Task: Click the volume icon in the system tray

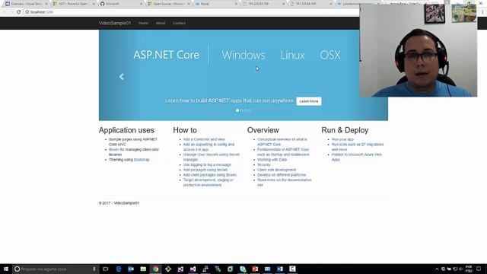Action: [461, 269]
